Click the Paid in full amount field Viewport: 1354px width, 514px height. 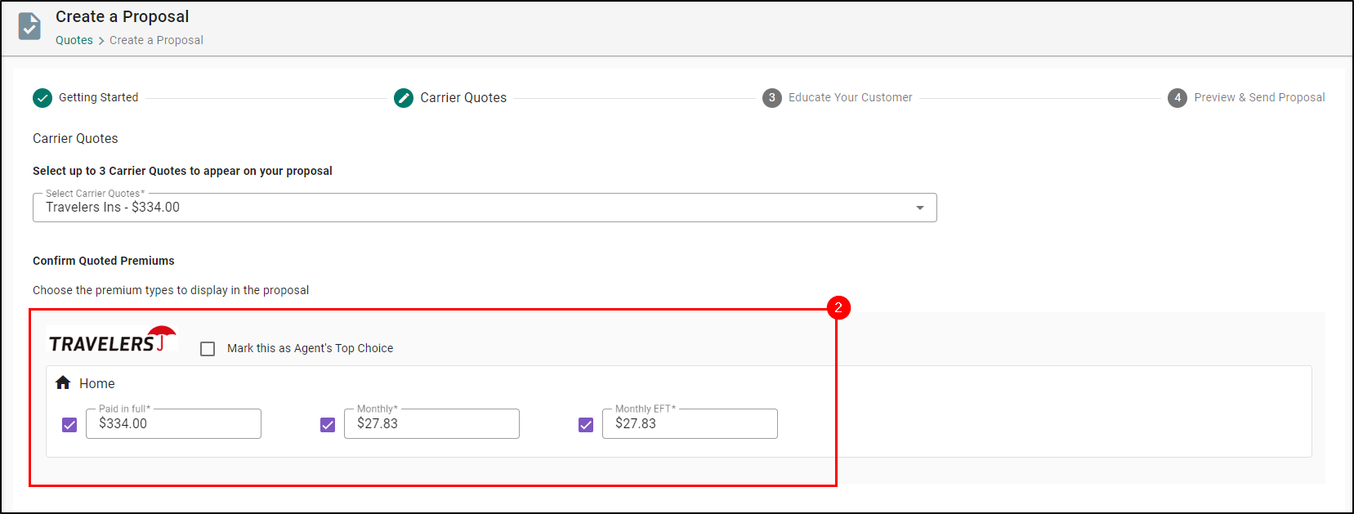(173, 423)
